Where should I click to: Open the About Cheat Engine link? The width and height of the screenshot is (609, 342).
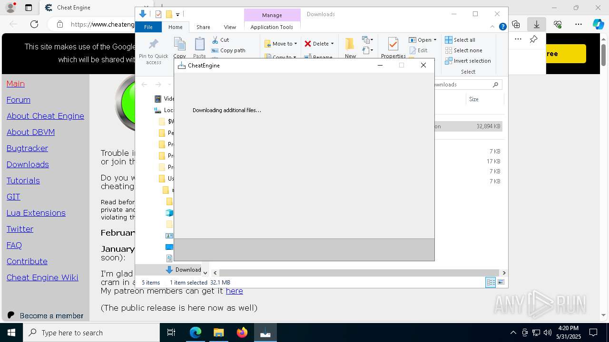point(45,116)
